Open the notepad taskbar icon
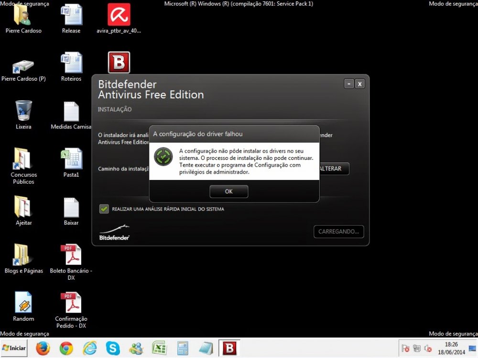 (206, 348)
